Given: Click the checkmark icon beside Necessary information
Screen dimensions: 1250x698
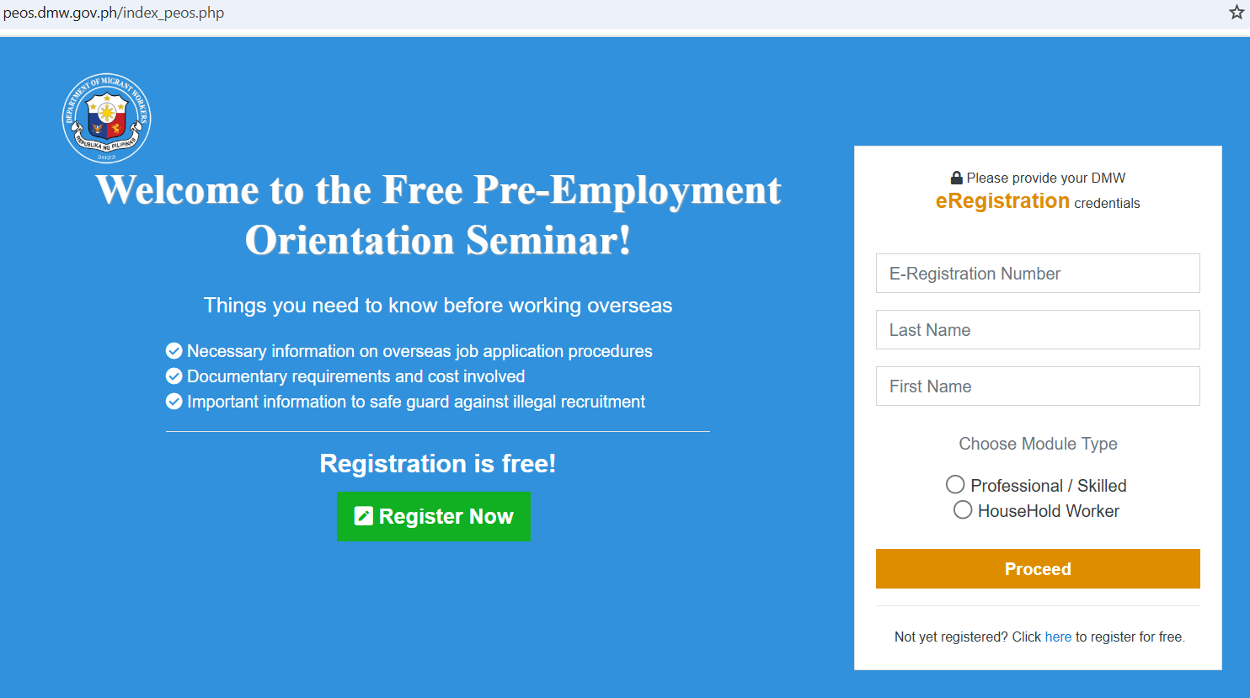Looking at the screenshot, I should click(174, 351).
